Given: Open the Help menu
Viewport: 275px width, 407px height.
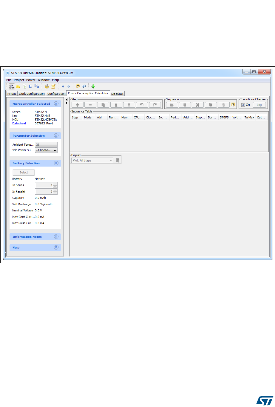Looking at the screenshot, I should click(55, 80).
